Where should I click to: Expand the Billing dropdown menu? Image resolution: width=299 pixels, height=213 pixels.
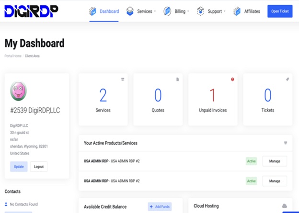[182, 11]
